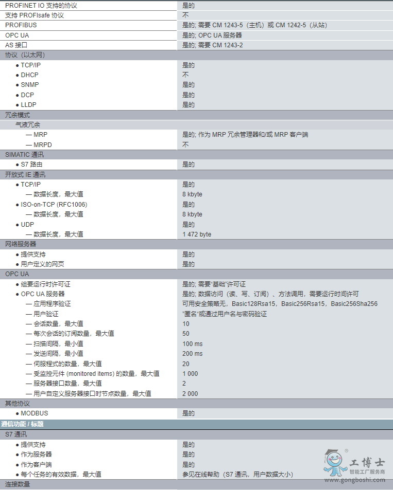Select the MODBUS bullet item
The image size is (393, 490).
31,413
